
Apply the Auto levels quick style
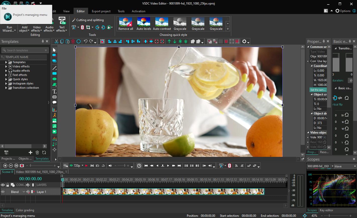click(x=144, y=23)
